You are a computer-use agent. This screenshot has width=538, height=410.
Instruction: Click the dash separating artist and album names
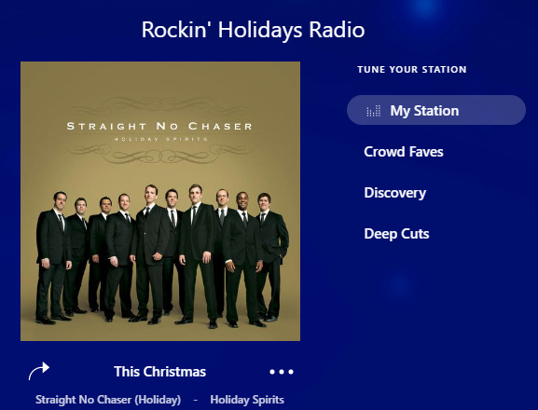pos(196,400)
